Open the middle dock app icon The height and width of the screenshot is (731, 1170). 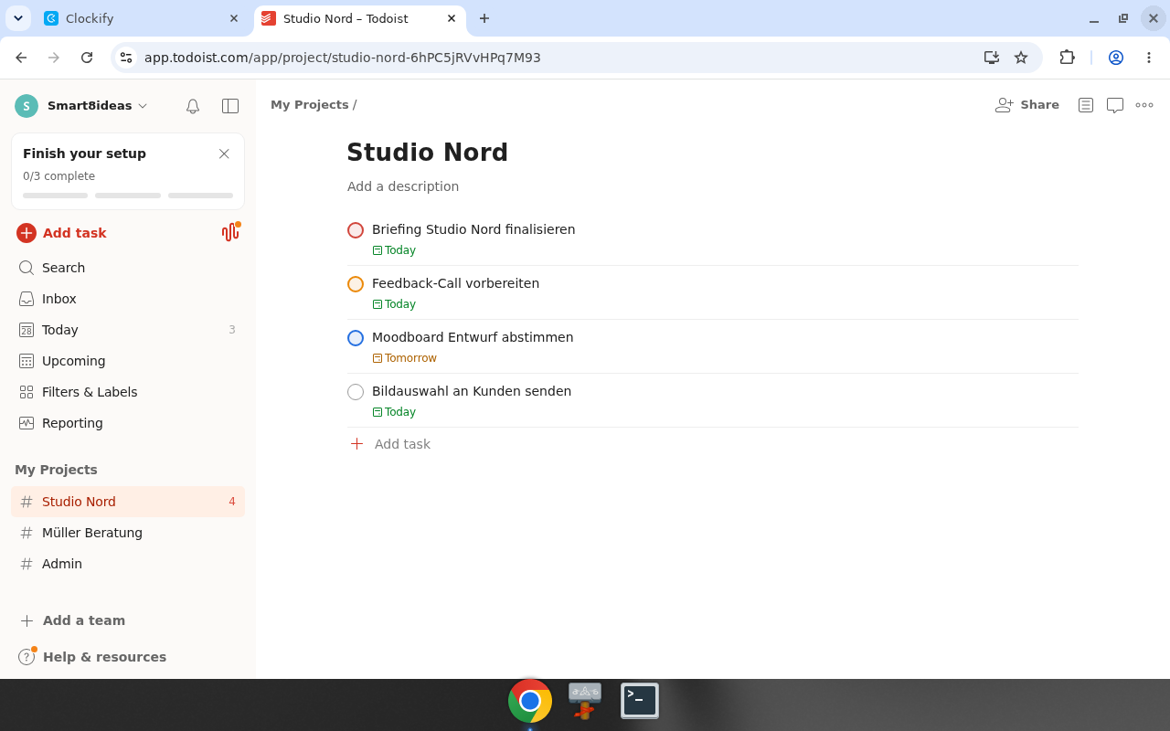[585, 701]
